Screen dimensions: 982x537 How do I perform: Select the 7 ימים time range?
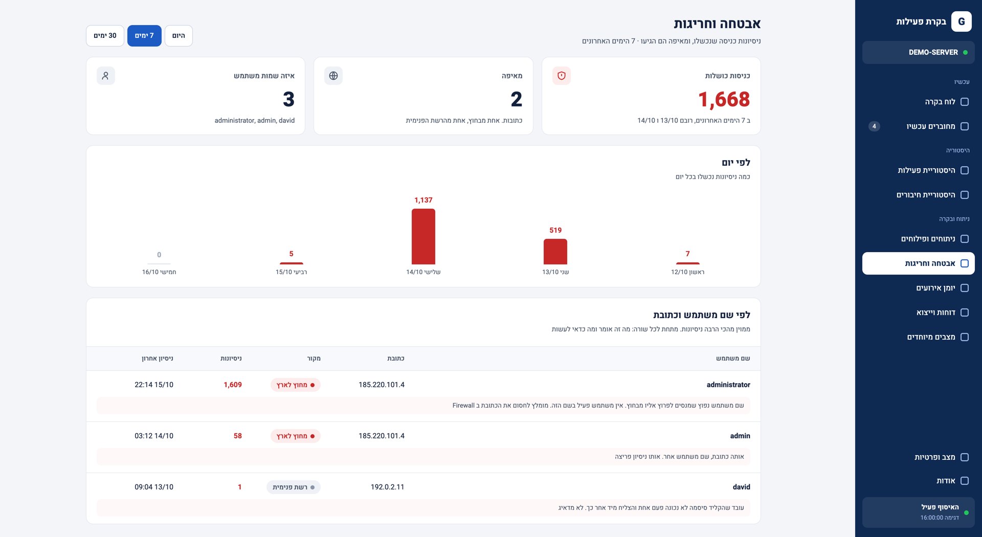tap(144, 36)
